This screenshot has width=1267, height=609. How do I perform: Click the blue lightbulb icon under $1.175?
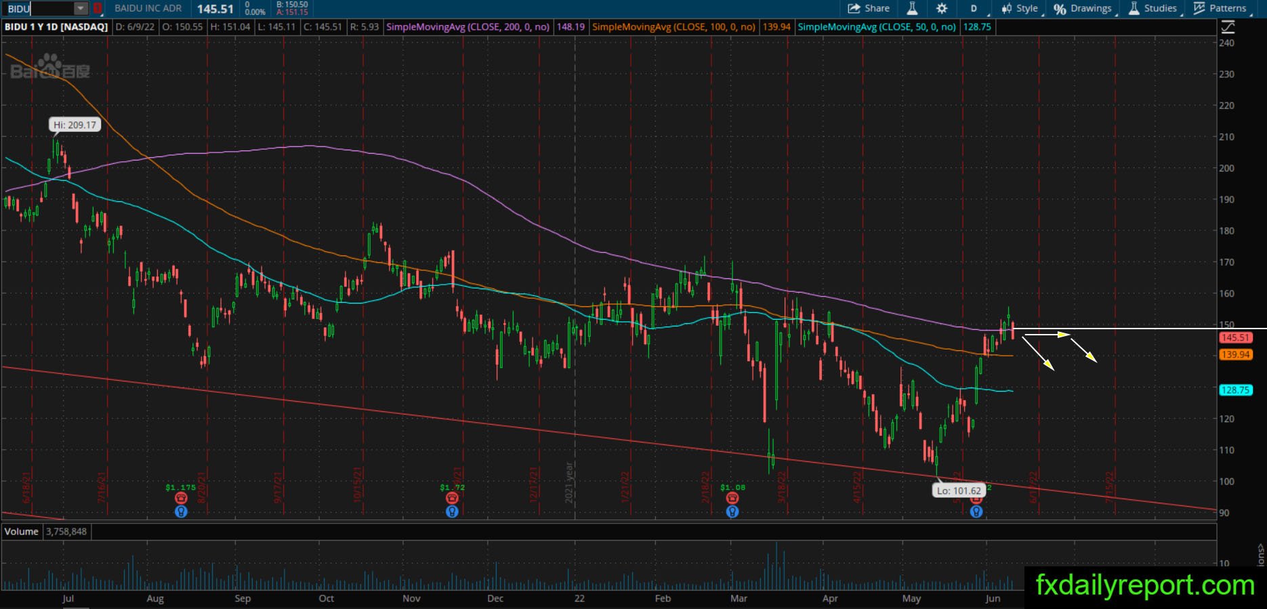point(181,511)
